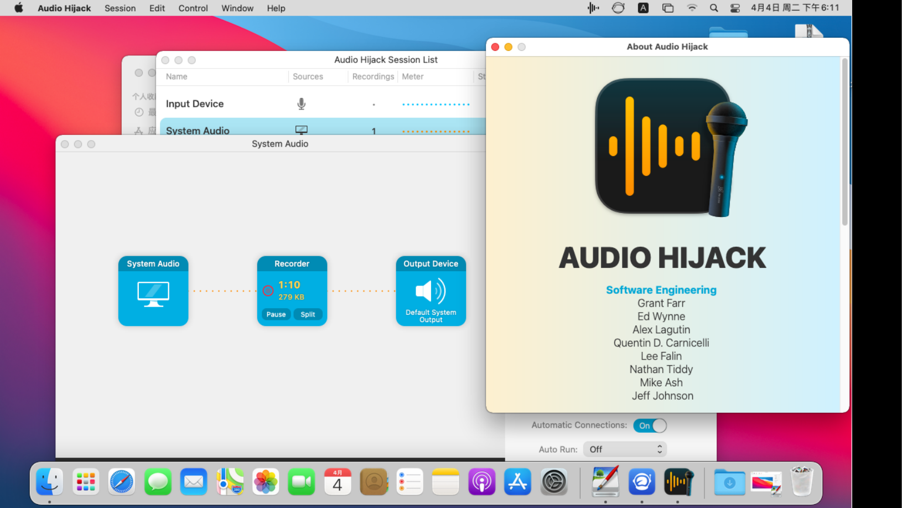Click the Software Engineering heading
The height and width of the screenshot is (508, 902).
(x=661, y=290)
